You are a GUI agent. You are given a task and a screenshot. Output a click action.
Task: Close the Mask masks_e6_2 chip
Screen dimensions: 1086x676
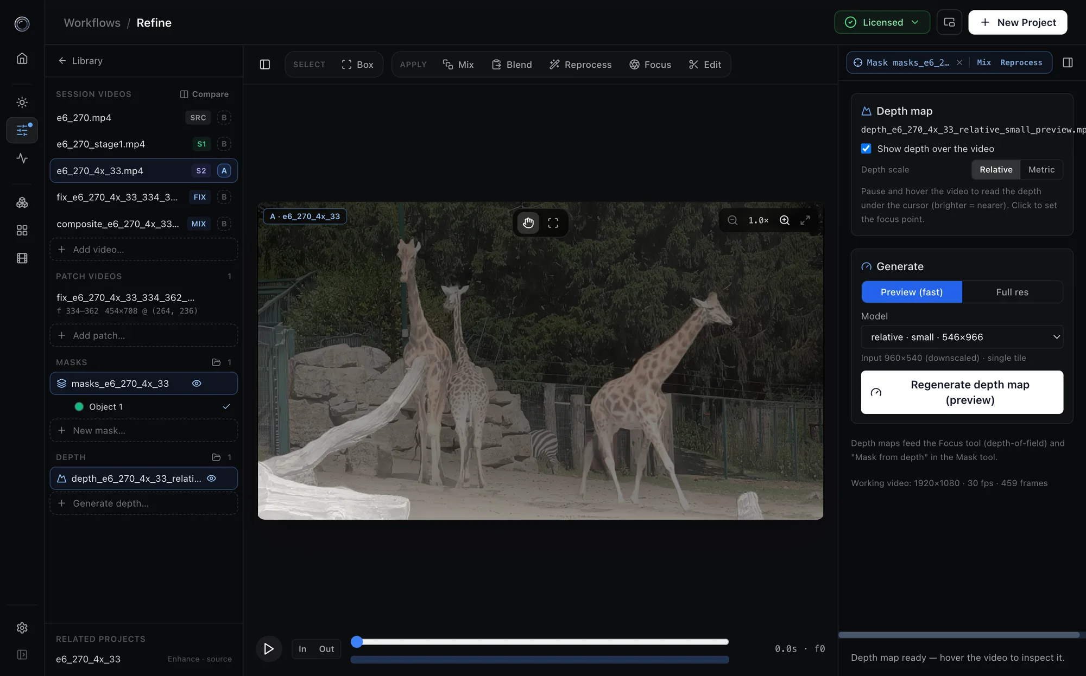(x=959, y=62)
